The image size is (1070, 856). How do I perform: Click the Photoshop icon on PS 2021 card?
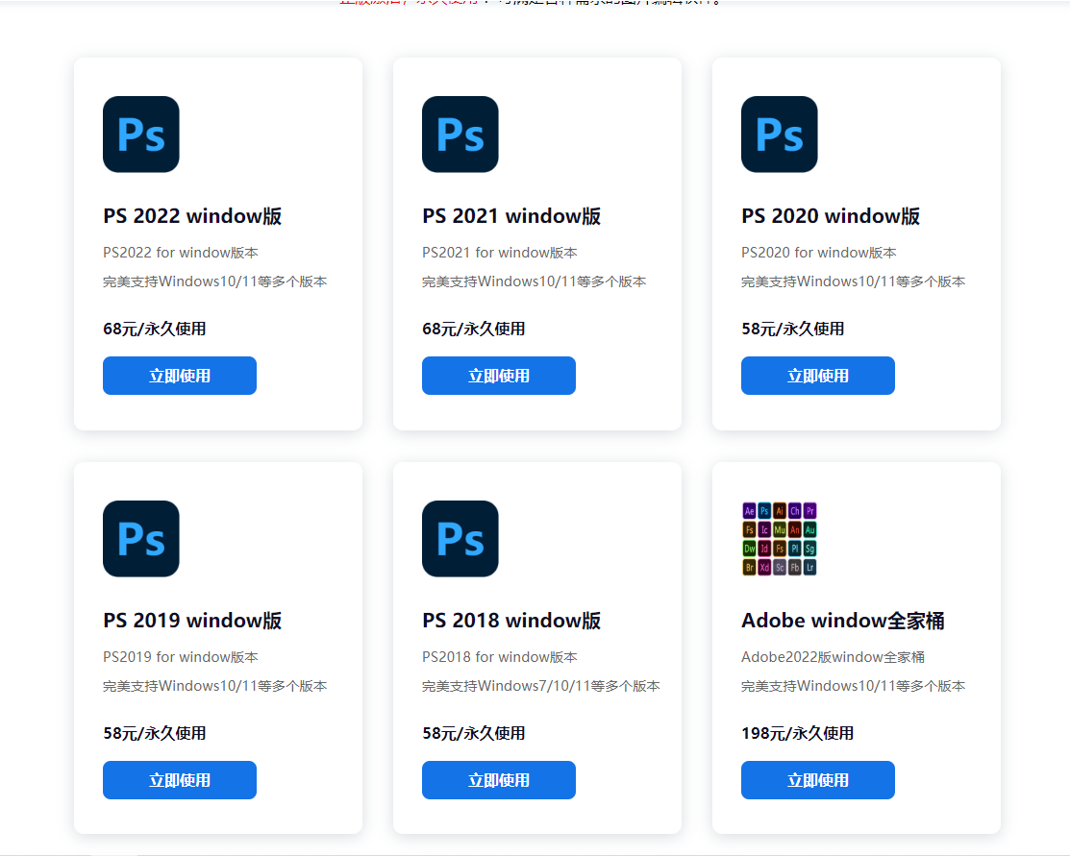click(460, 135)
